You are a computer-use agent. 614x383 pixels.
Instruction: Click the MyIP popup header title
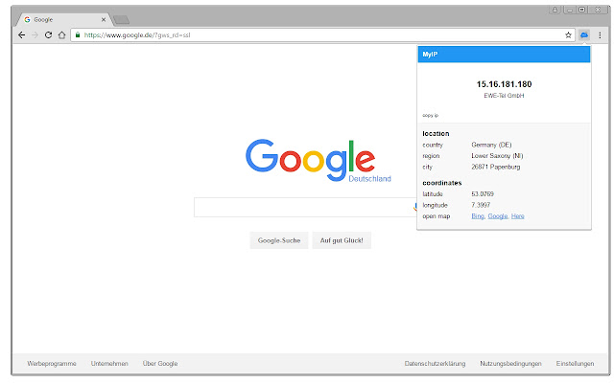point(430,55)
